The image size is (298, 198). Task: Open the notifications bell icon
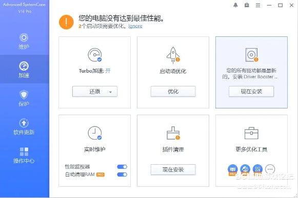235,5
